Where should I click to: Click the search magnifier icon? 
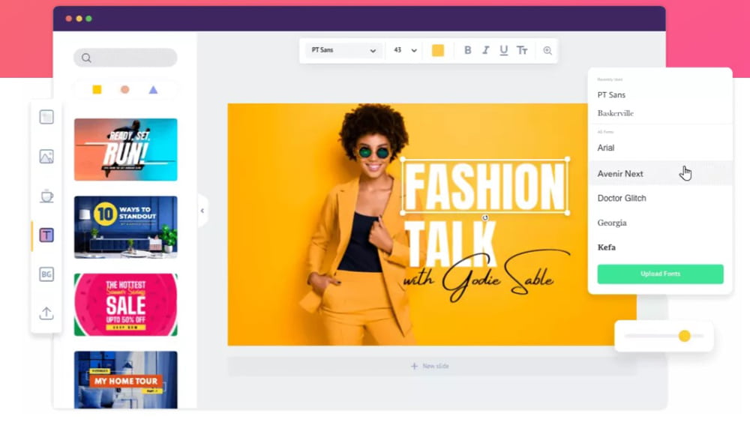(x=86, y=58)
